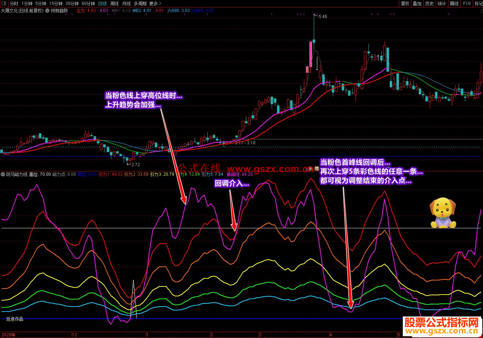This screenshot has width=483, height=338.
Task: Select the 30分钟 period tab
Action: click(x=72, y=4)
